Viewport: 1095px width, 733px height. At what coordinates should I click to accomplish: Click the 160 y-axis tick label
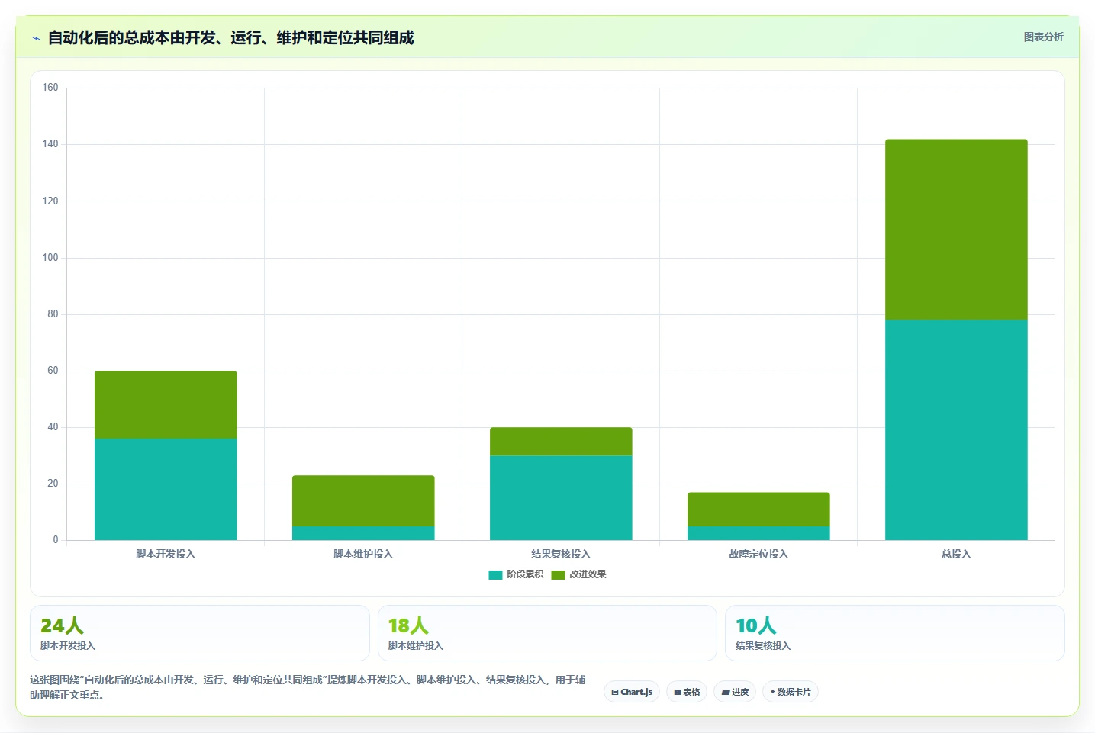click(50, 88)
